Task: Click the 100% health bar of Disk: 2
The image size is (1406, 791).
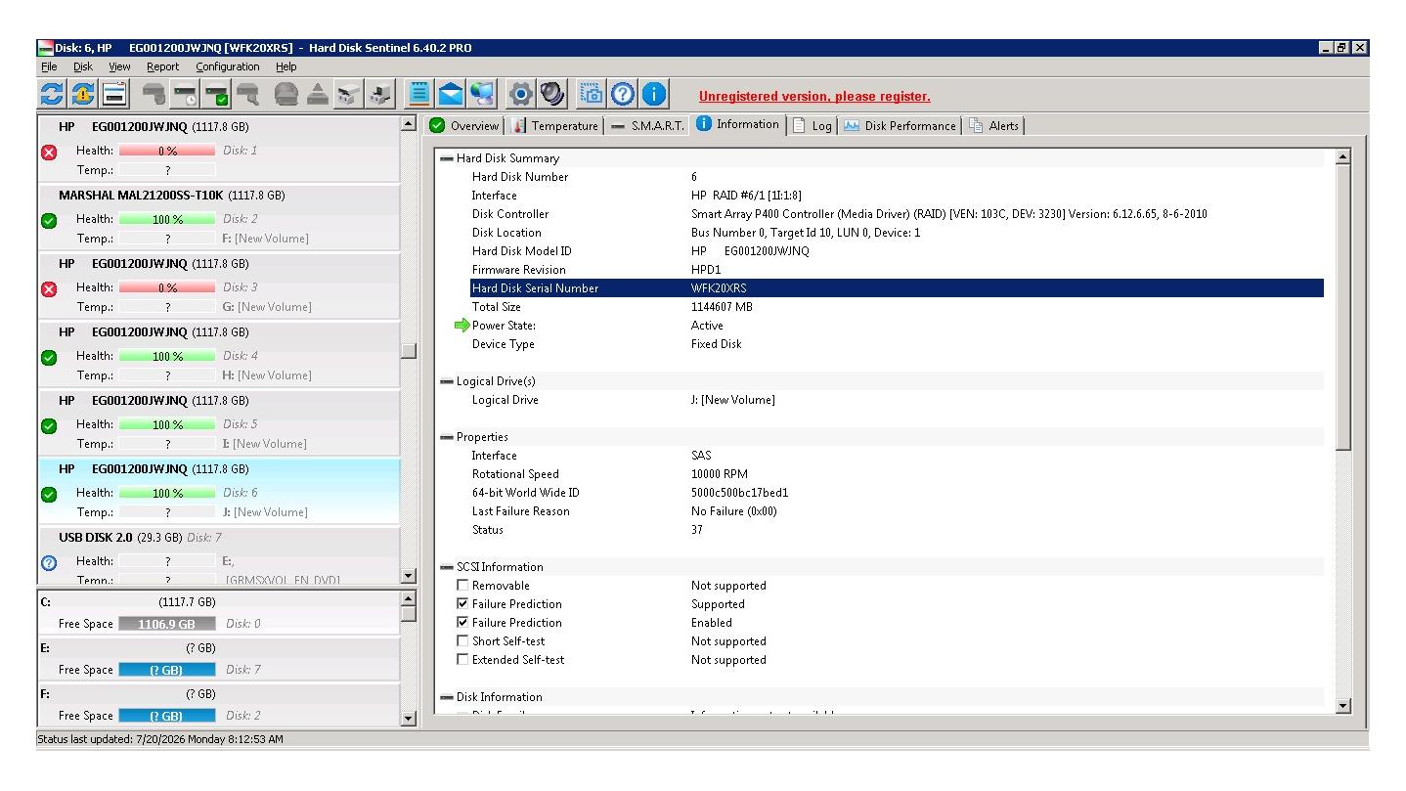Action: 167,219
